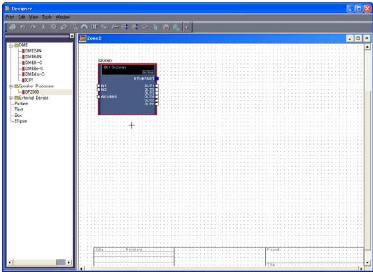Open the Print menu
The width and height of the screenshot is (373, 272).
(10, 17)
